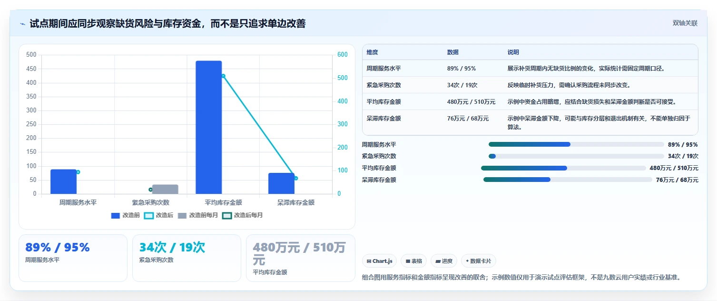Click the 呆滞库存金额 x-axis label
Image resolution: width=717 pixels, height=301 pixels.
pyautogui.click(x=296, y=202)
